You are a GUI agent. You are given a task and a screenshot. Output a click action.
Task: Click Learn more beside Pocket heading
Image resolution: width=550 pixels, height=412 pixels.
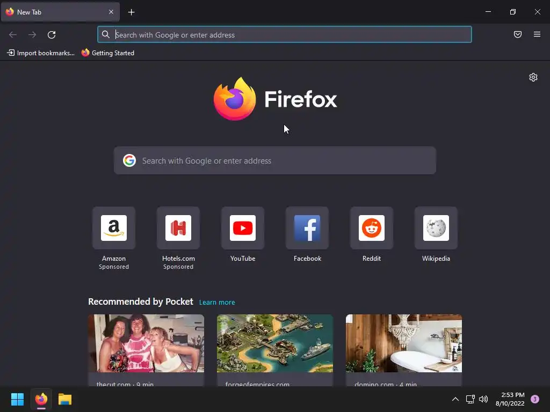tap(217, 303)
